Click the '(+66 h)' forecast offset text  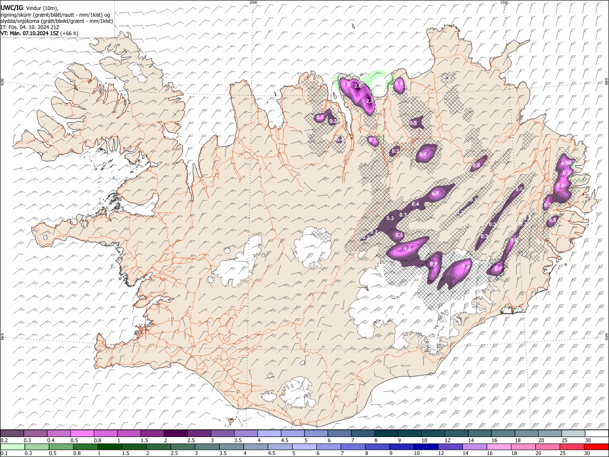point(69,33)
